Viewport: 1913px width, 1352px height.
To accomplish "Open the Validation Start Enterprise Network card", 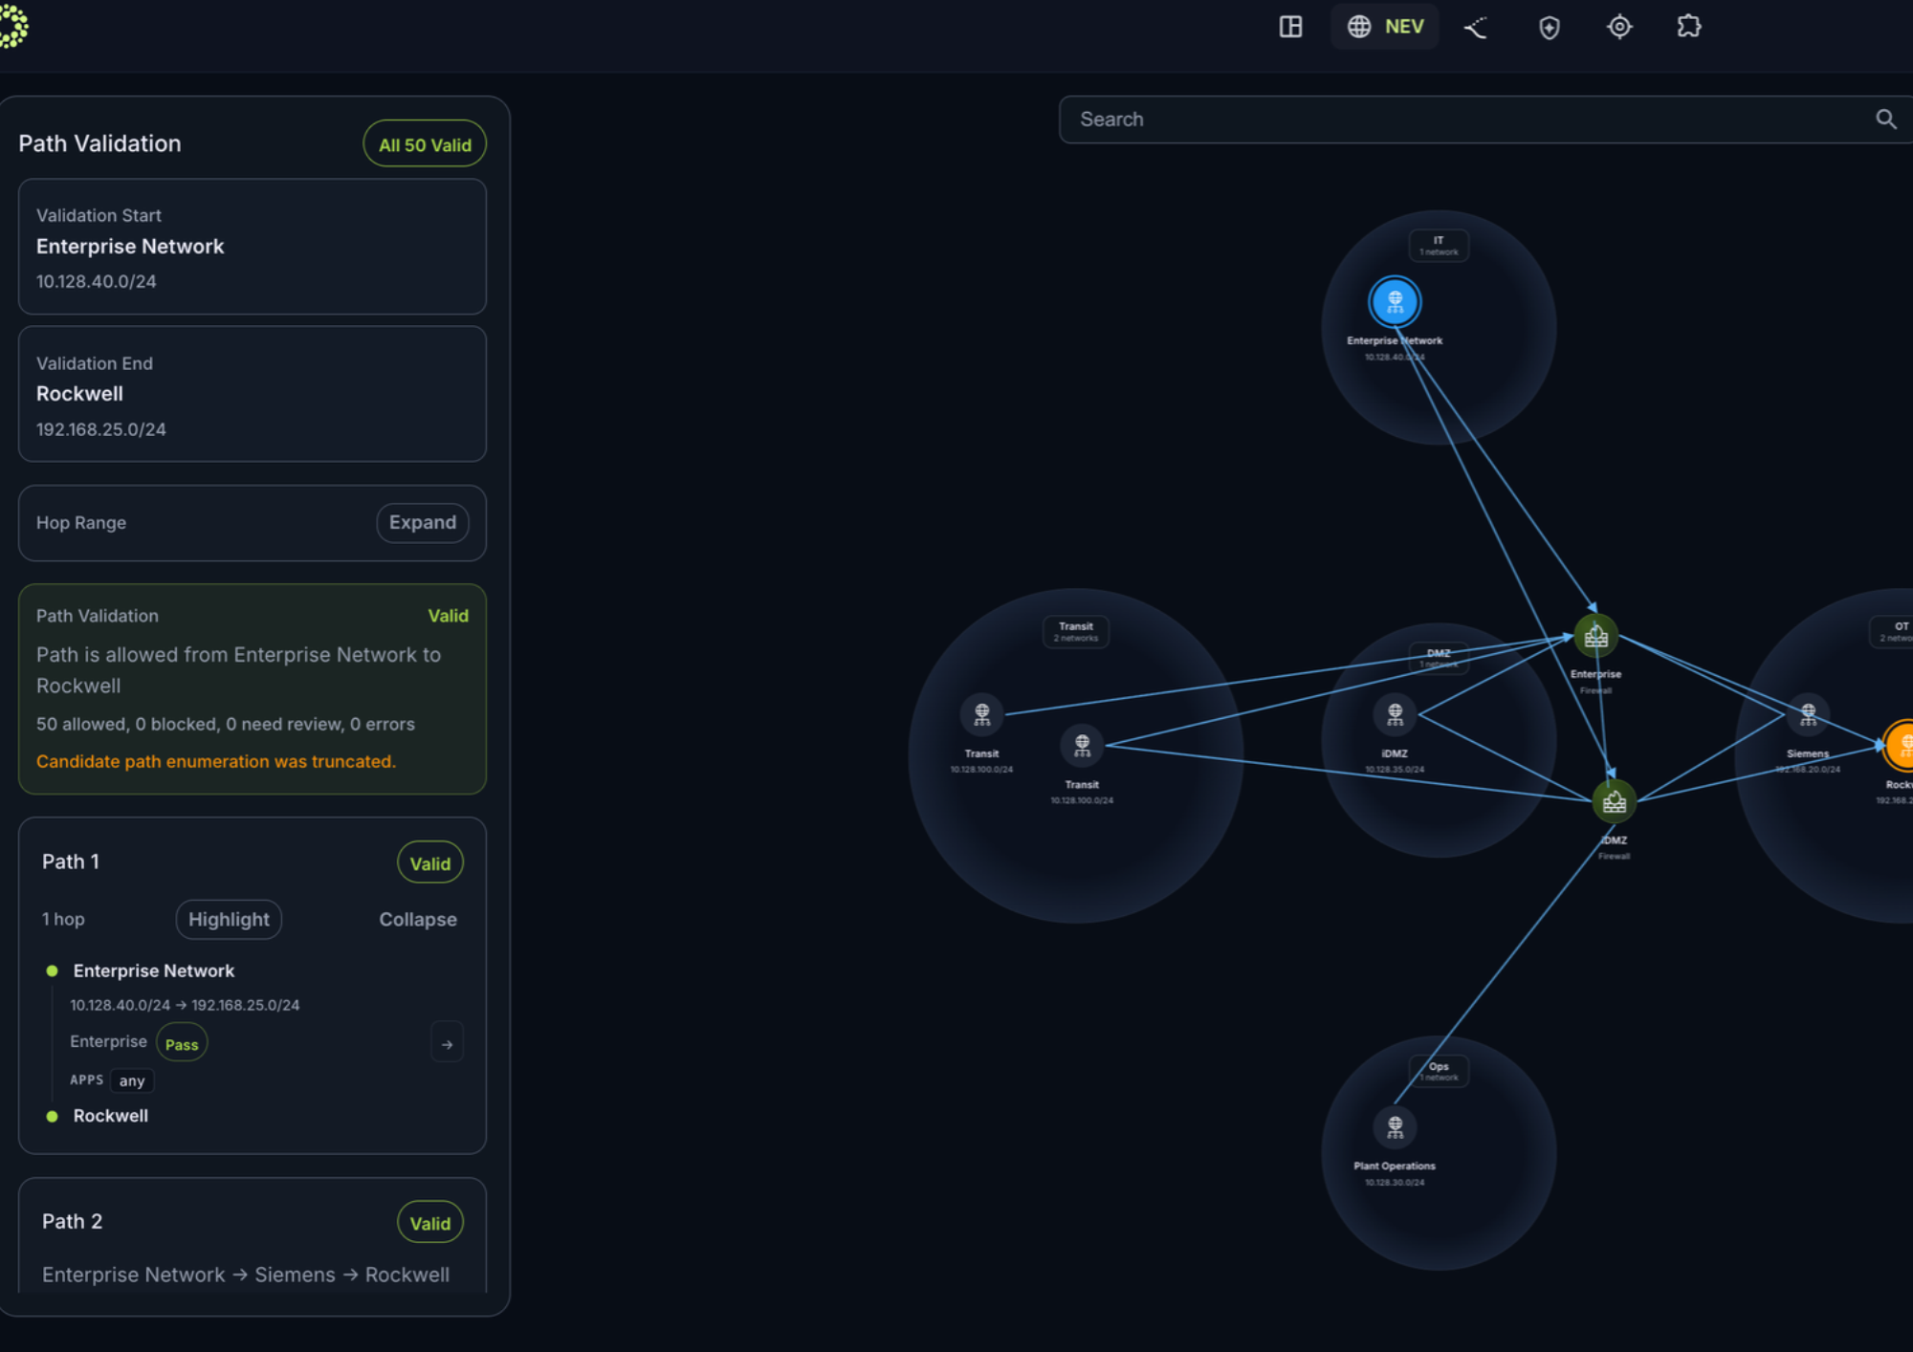I will (x=253, y=247).
